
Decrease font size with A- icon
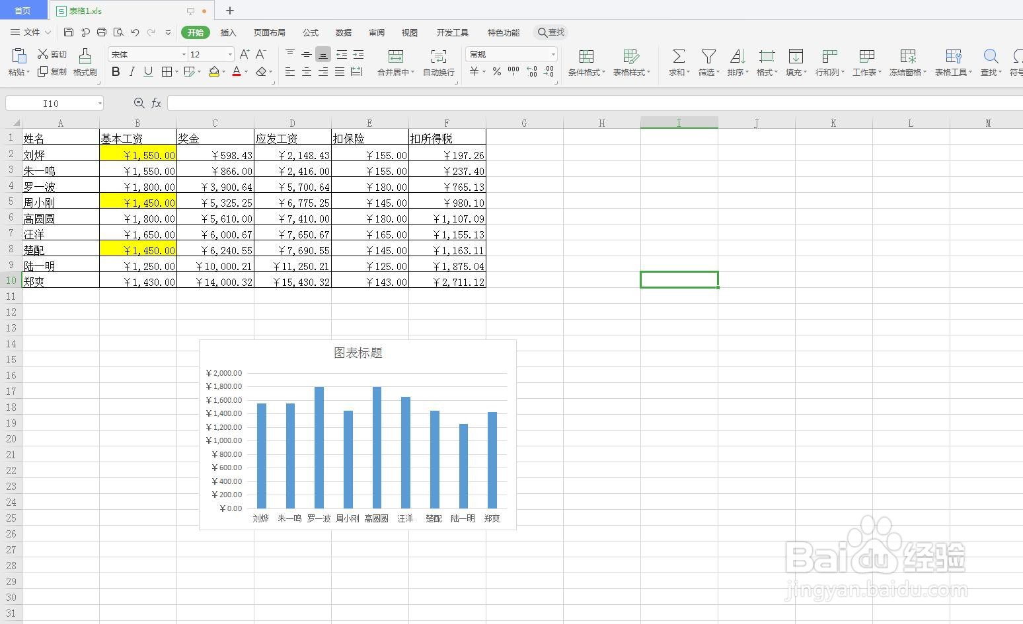(x=261, y=54)
